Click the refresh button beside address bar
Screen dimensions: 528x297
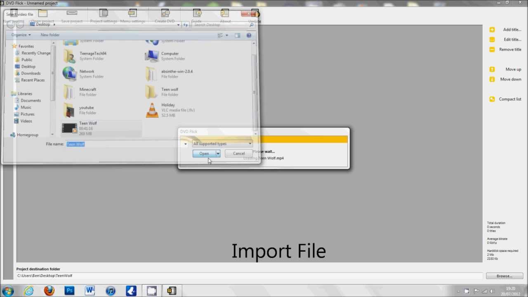[185, 25]
